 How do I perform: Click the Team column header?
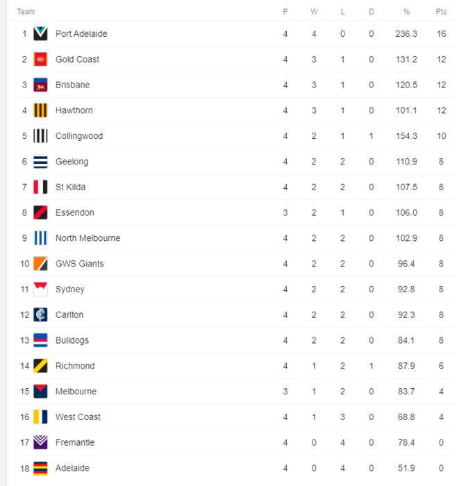pyautogui.click(x=26, y=12)
